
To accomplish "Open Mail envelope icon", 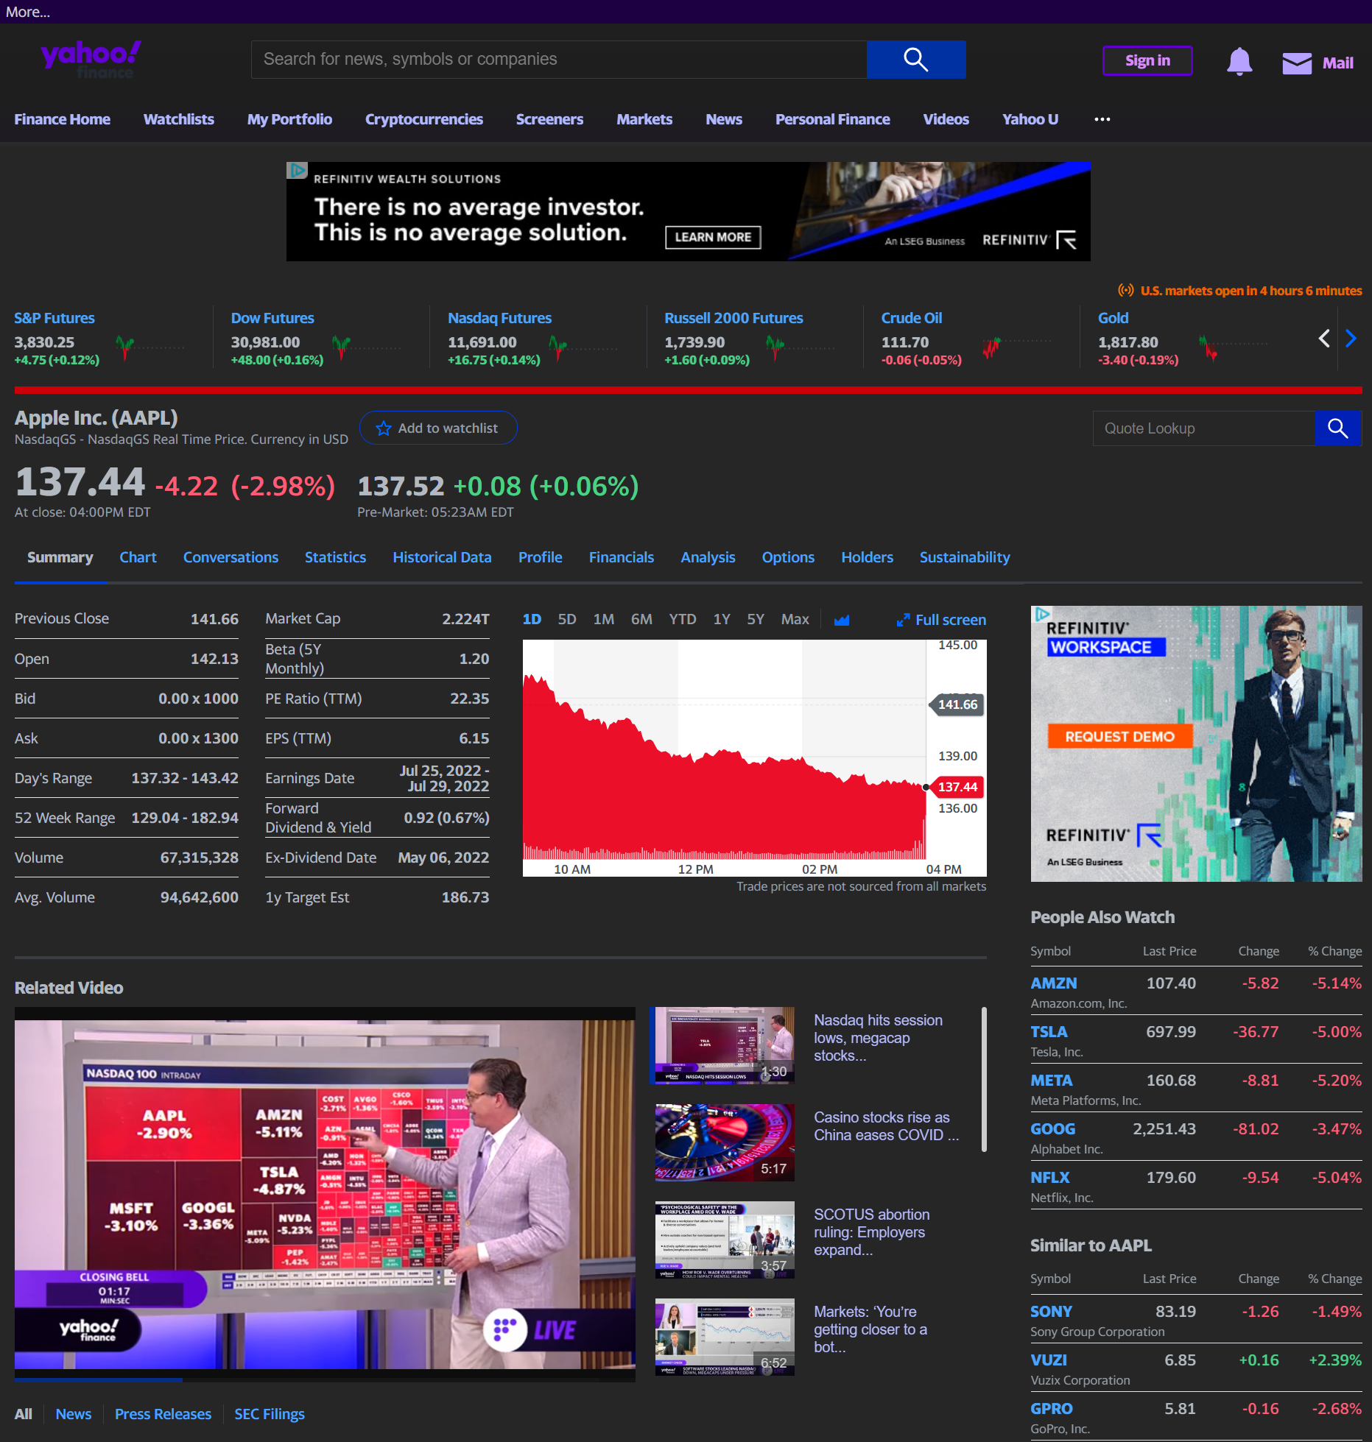I will point(1297,63).
